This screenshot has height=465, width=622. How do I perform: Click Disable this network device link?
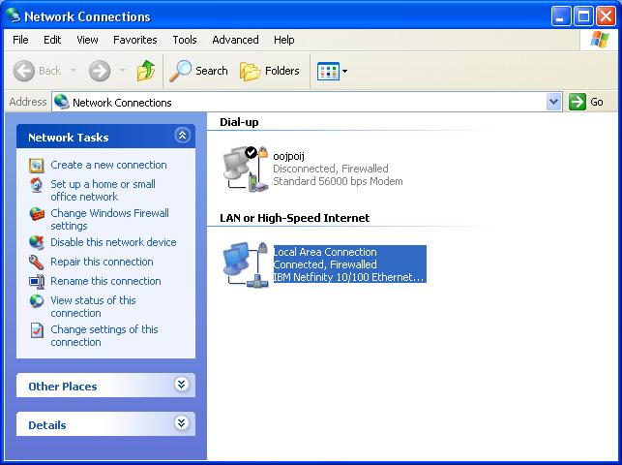click(113, 242)
